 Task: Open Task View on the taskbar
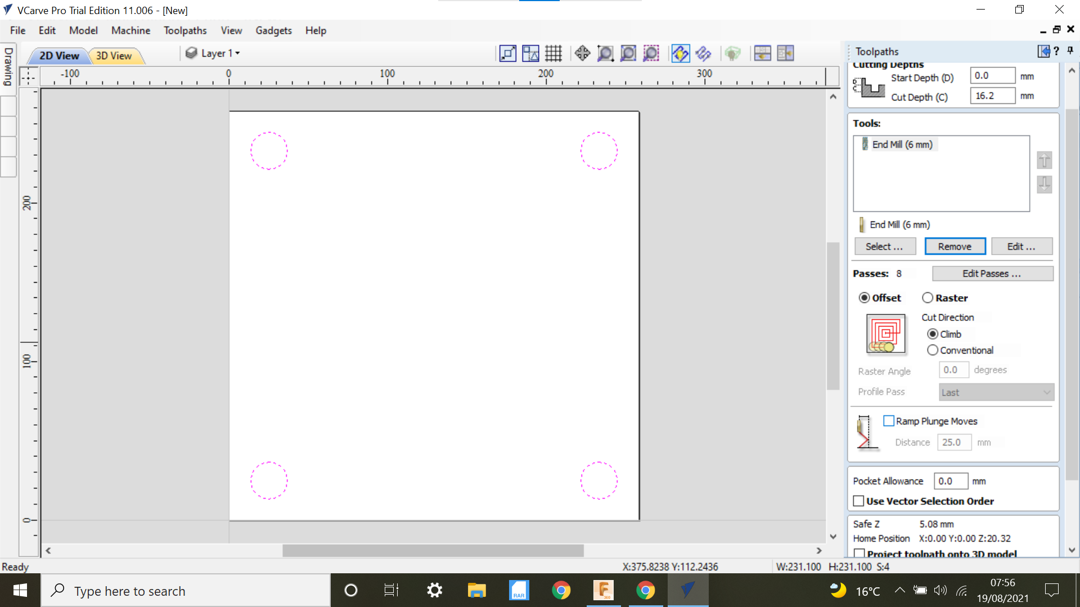click(391, 591)
